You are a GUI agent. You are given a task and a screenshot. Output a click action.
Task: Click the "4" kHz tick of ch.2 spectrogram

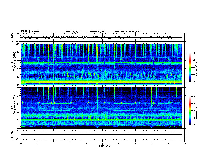click(18, 112)
